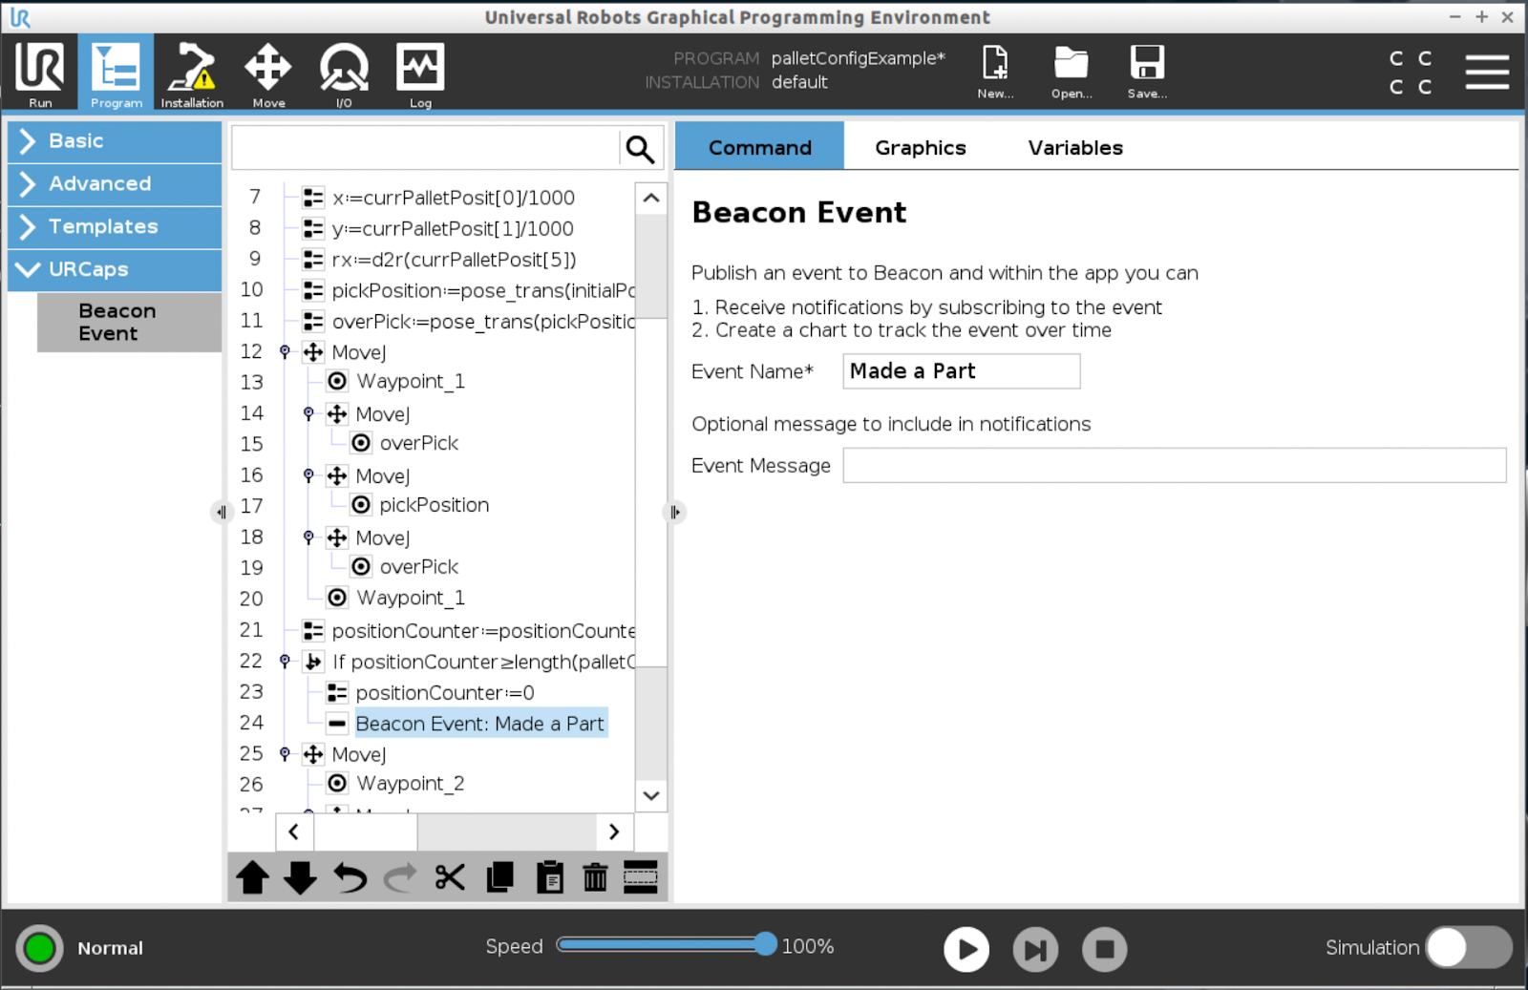
Task: Redo the last undone change
Action: coord(400,877)
